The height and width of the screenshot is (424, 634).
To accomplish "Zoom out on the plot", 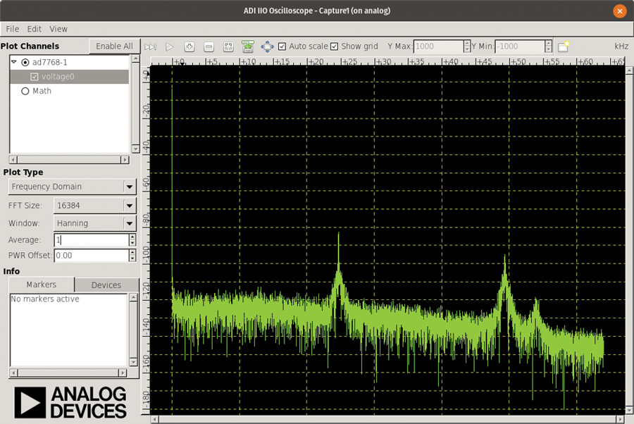I will click(x=209, y=46).
